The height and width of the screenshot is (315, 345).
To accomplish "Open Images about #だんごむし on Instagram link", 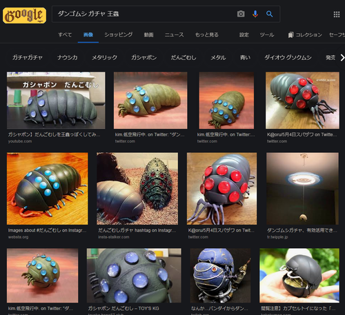I will click(x=47, y=230).
